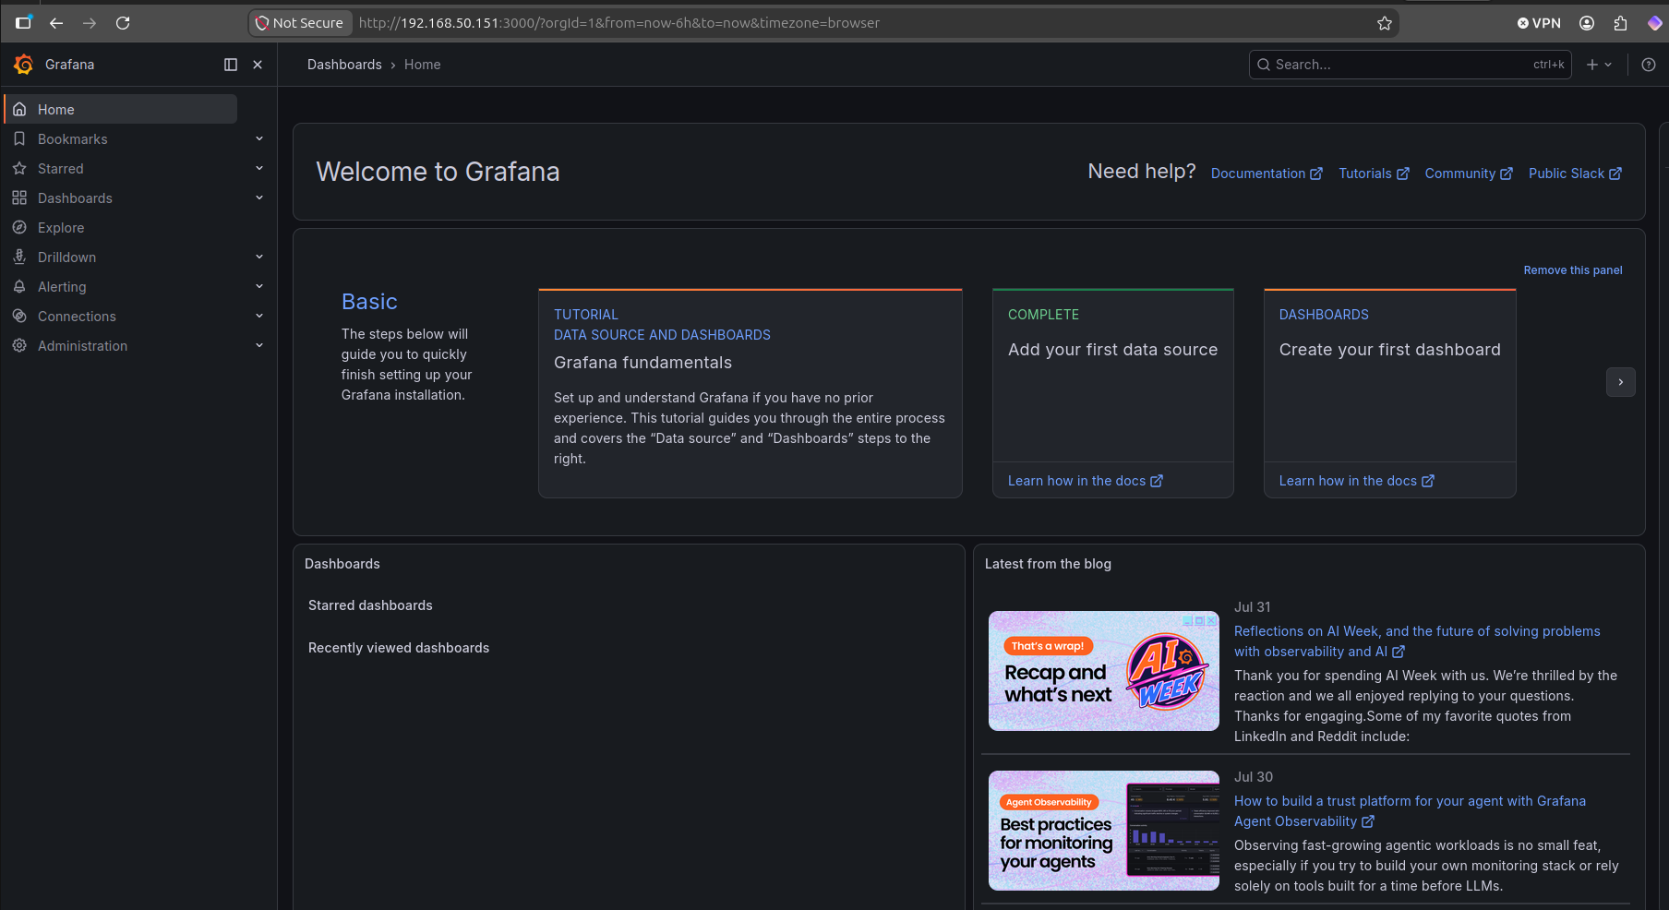Open the plus New dropdown menu
The width and height of the screenshot is (1669, 910).
pyautogui.click(x=1599, y=65)
